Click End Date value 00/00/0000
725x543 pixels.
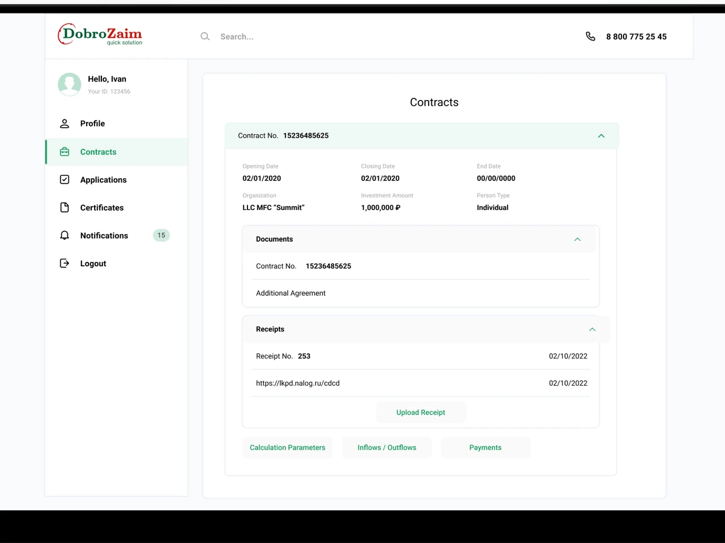(x=496, y=178)
